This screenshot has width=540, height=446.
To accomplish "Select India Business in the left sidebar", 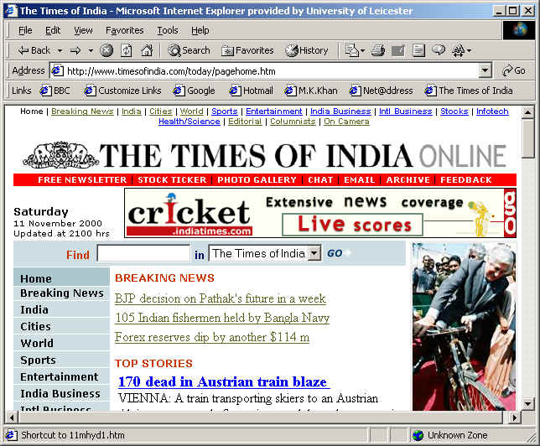I will pyautogui.click(x=60, y=394).
